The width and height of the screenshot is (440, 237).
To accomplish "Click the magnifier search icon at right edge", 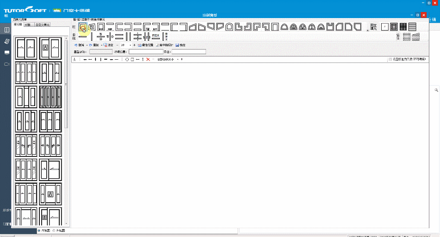I will (x=436, y=90).
